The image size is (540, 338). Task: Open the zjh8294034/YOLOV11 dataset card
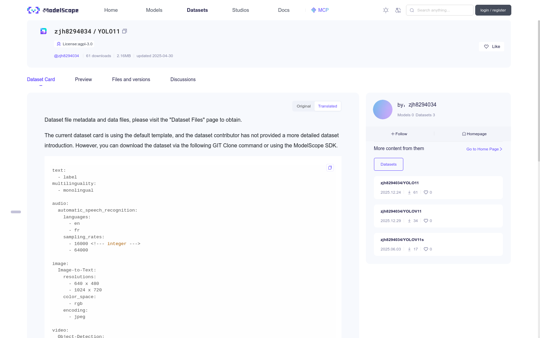tap(438, 216)
